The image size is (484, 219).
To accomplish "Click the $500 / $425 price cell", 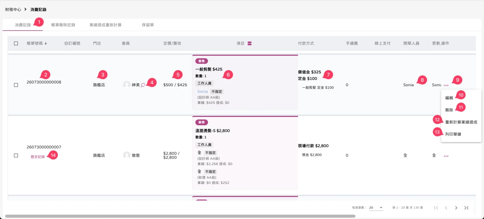I will tap(175, 85).
